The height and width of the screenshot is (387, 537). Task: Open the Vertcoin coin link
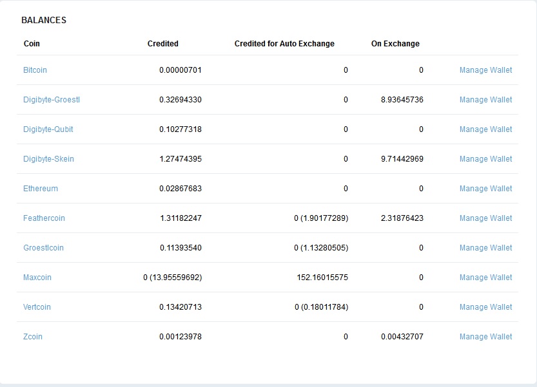pyautogui.click(x=37, y=307)
